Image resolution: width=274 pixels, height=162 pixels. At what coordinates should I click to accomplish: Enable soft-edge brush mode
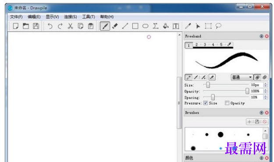tap(196, 77)
